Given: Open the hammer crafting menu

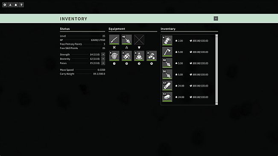Looking at the screenshot, I should 21,5.
